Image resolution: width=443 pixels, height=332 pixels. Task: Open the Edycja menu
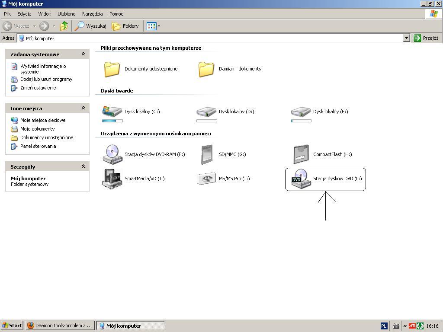coord(24,13)
